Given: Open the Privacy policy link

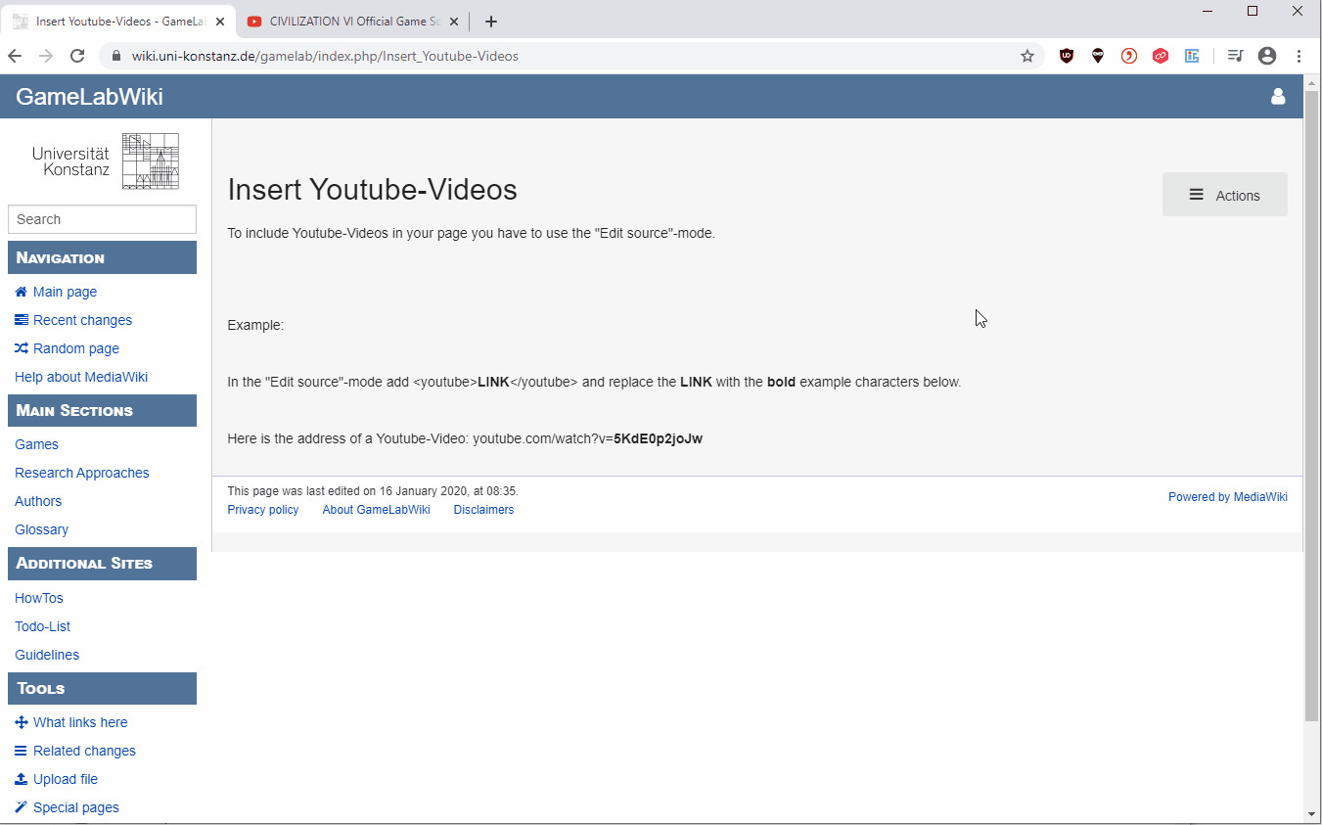Looking at the screenshot, I should click(263, 510).
